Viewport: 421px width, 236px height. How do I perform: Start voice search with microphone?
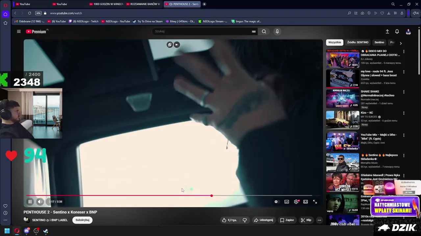pyautogui.click(x=277, y=31)
